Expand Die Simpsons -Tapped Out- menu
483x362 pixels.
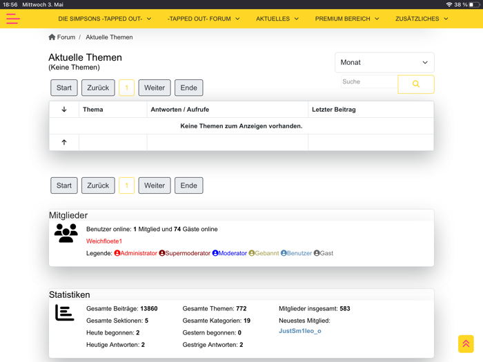coord(104,19)
